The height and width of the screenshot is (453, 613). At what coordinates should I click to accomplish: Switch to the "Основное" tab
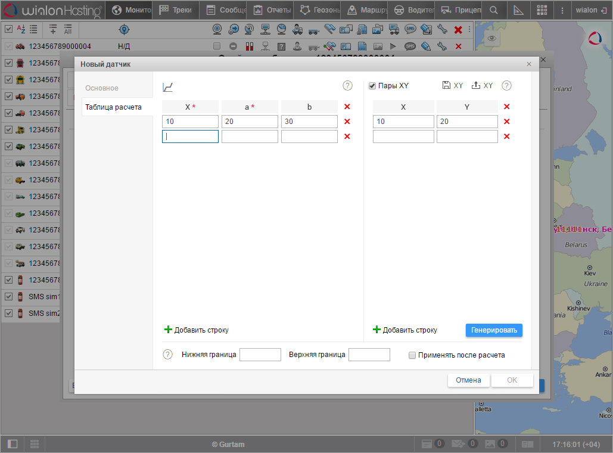102,88
